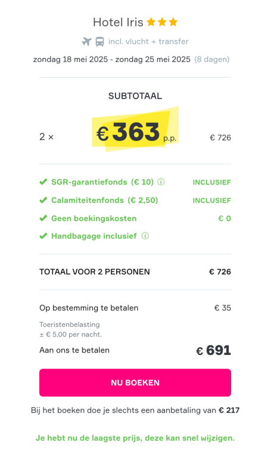Select the SGR-garantiefonds (€ 10) label

coord(102,182)
